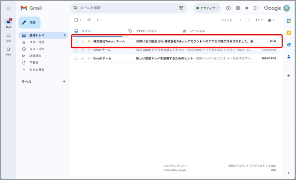Create a new label with plus icon

tap(64, 82)
